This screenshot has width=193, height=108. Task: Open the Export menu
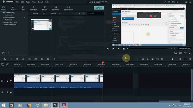pos(40,2)
